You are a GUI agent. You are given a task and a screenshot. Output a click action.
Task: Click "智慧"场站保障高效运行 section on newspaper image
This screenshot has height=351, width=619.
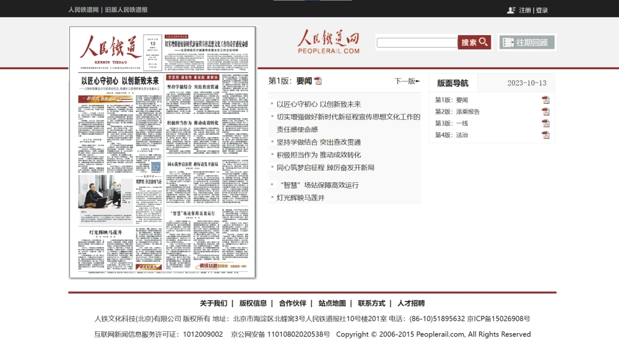tap(207, 240)
